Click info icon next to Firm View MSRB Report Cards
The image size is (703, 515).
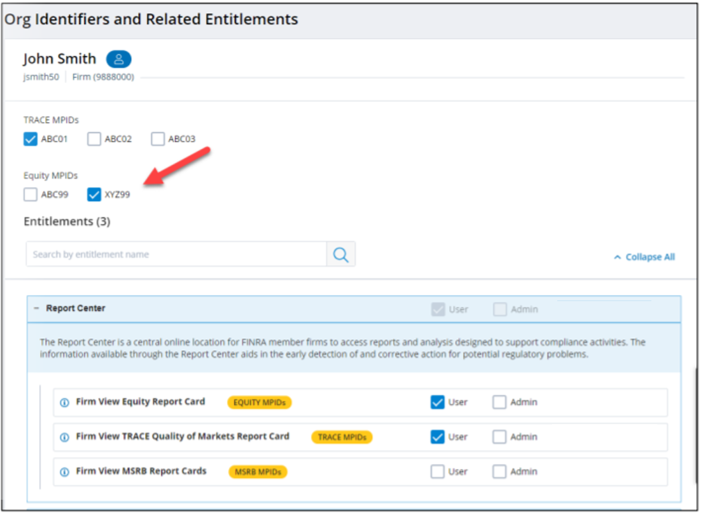point(64,472)
